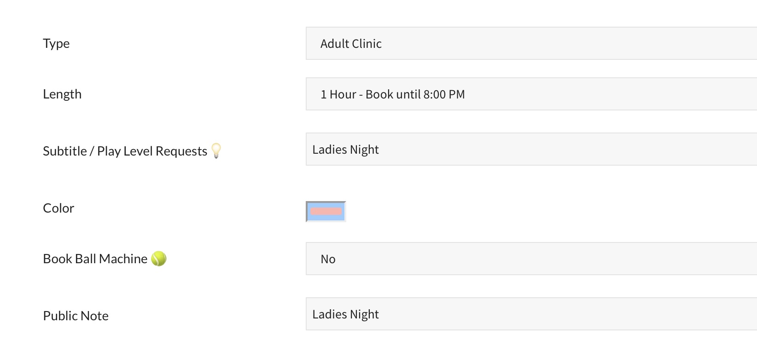Open the Book Ball Machine dropdown
This screenshot has width=757, height=358.
[530, 259]
